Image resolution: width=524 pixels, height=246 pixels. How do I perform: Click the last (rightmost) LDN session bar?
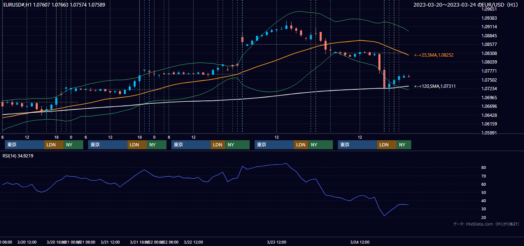[387, 145]
